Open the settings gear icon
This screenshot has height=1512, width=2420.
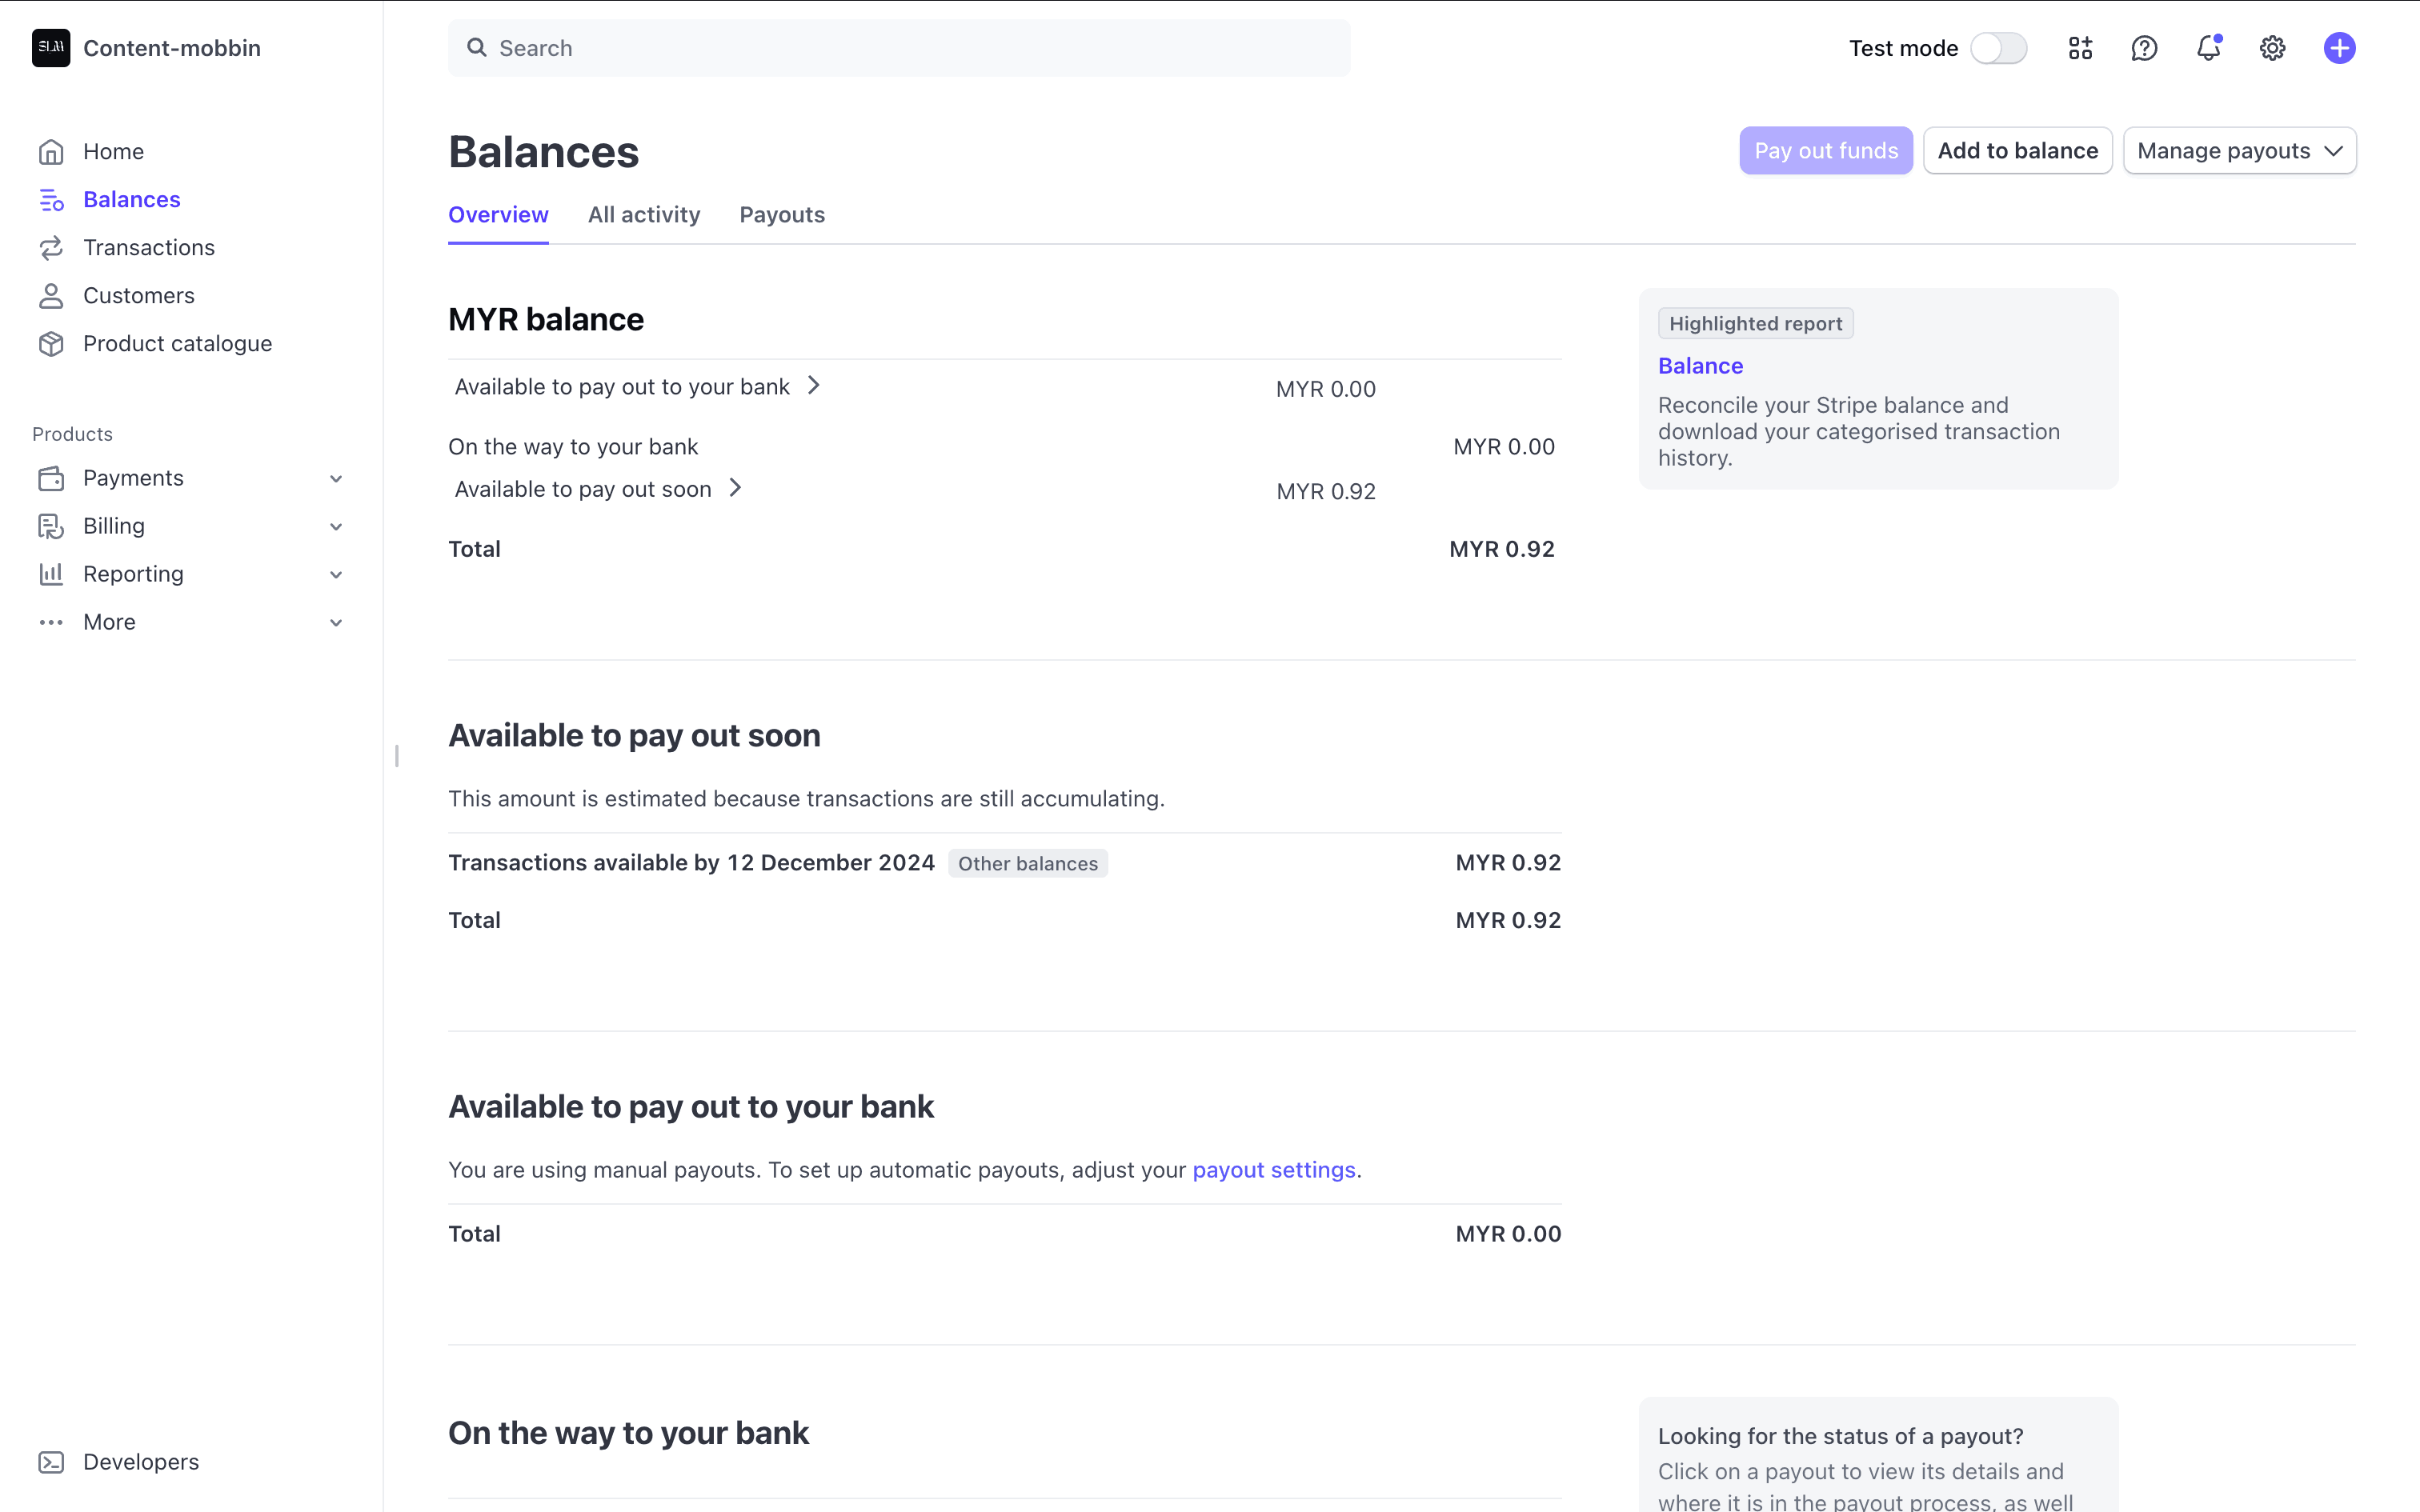pos(2272,48)
